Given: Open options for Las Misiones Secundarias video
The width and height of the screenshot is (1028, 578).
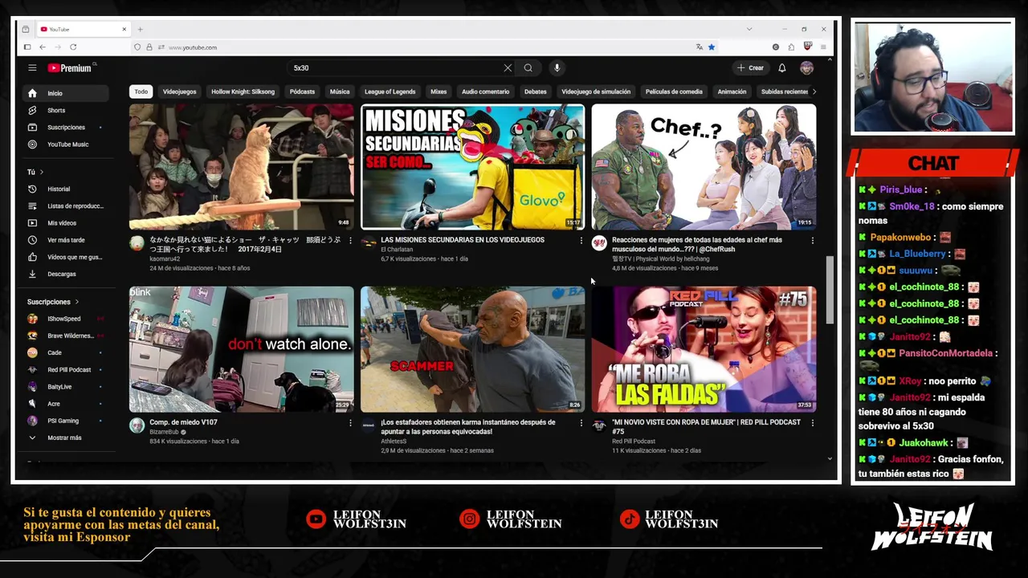Looking at the screenshot, I should click(581, 240).
